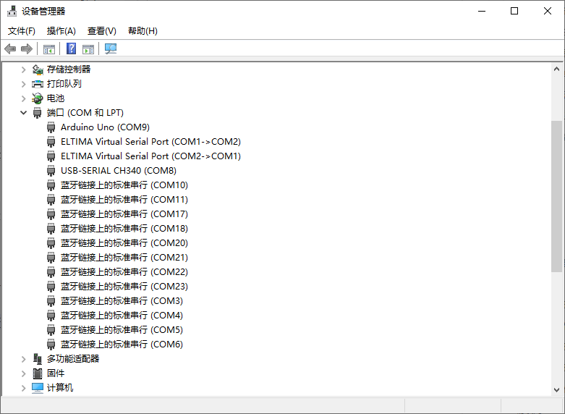
Task: Show/hide console tree toolbar icon
Action: click(49, 48)
